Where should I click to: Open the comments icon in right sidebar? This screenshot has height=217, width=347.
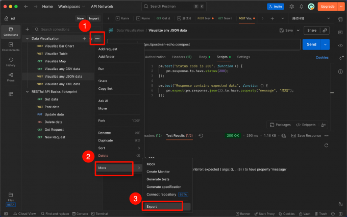tap(340, 32)
